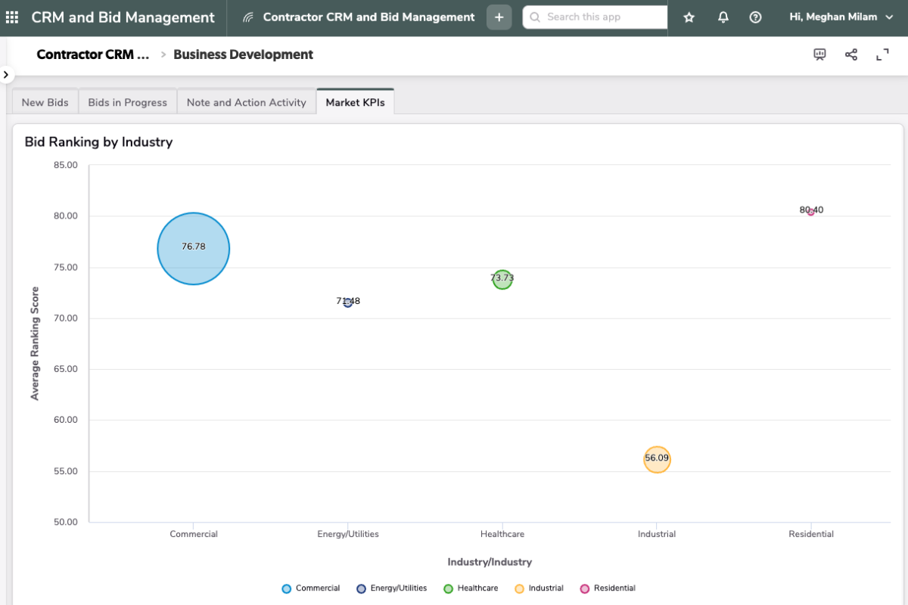Open the help question mark icon

click(755, 17)
